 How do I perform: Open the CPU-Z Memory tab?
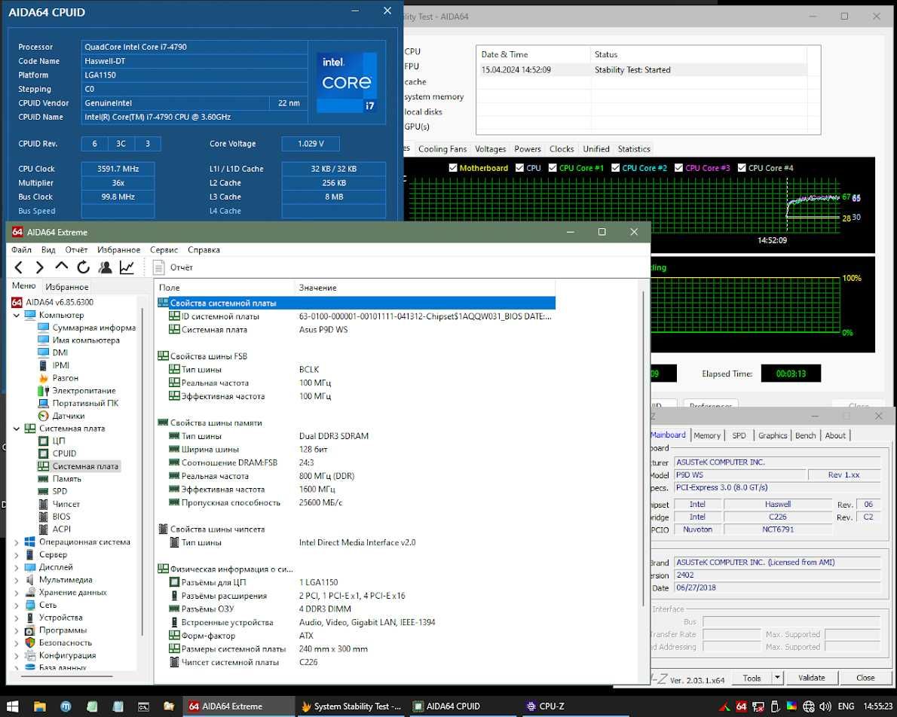(x=707, y=435)
